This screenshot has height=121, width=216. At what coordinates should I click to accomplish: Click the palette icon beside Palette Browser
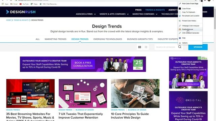180,29
